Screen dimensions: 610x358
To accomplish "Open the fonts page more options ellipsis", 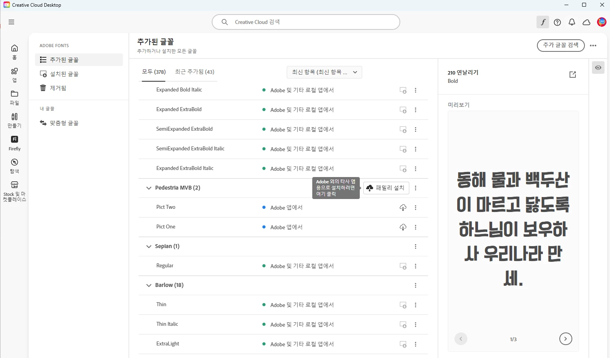I will point(593,46).
